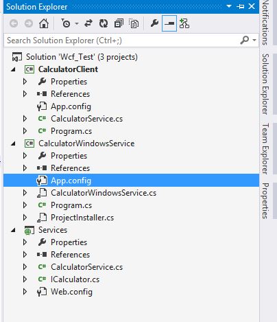Toggle Show All Files icon
Image resolution: width=277 pixels, height=322 pixels.
tap(134, 23)
